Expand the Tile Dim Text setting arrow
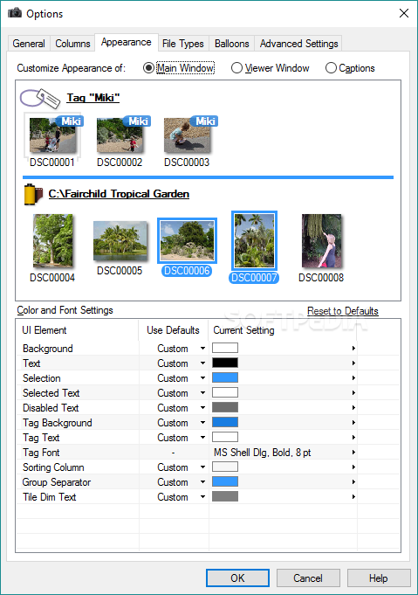 click(x=353, y=496)
